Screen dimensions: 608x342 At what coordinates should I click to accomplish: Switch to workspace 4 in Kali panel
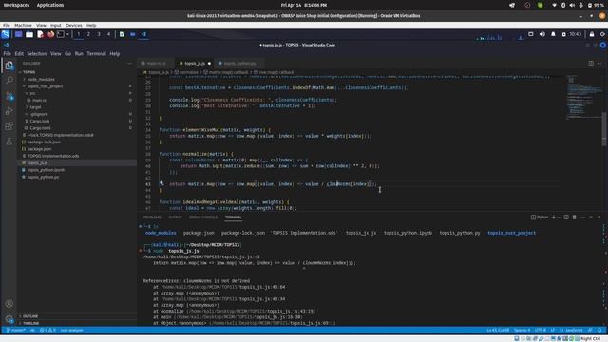[108, 34]
